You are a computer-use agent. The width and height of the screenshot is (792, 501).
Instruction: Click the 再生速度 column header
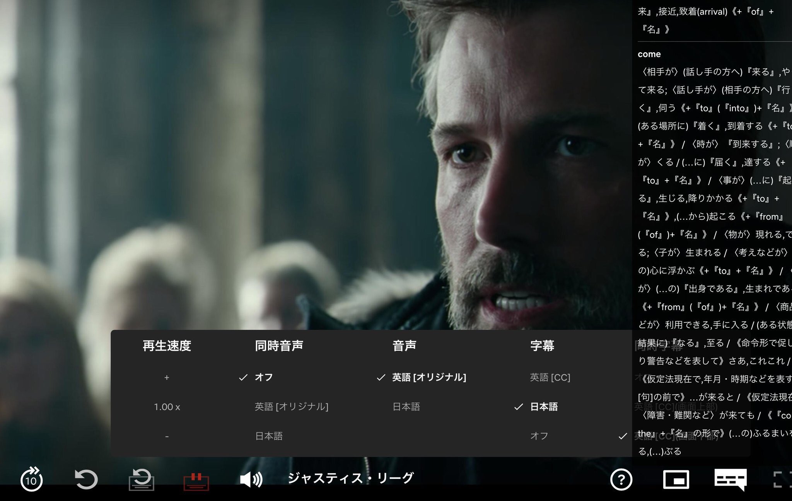[167, 346]
